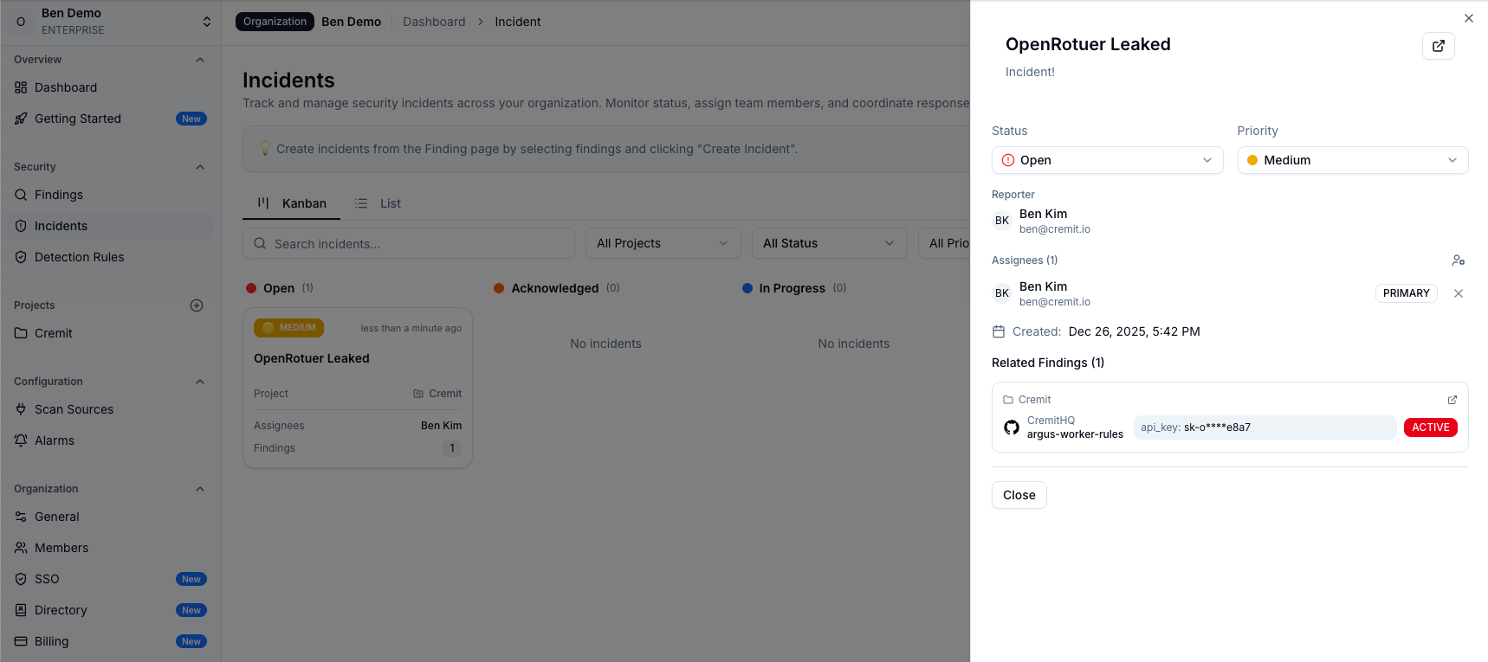Click the PRIMARY badge on assignee
The image size is (1488, 662).
click(x=1406, y=293)
